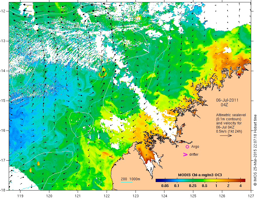
Task: Click the '0.5' color scale value
Action: click(204, 186)
